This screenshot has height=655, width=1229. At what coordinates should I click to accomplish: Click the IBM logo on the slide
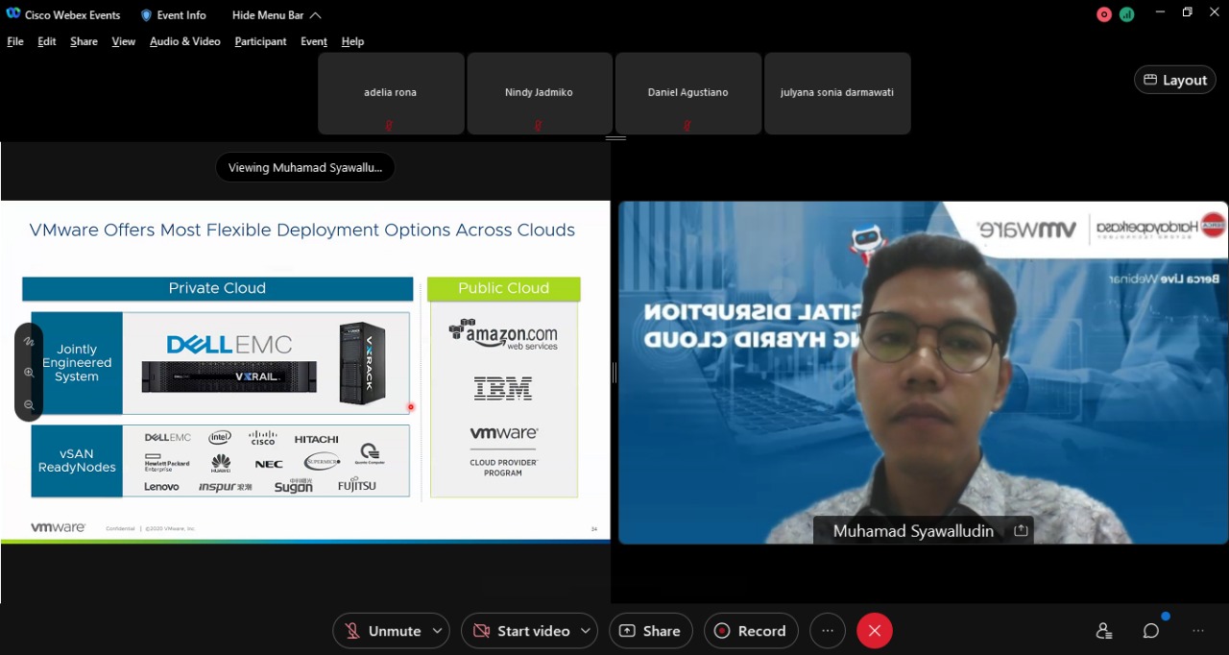point(503,388)
